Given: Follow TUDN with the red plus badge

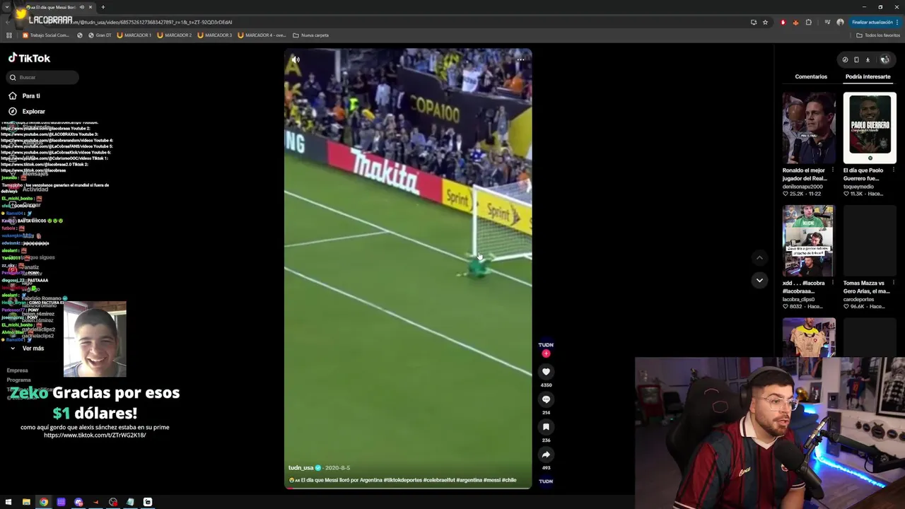Looking at the screenshot, I should [546, 353].
